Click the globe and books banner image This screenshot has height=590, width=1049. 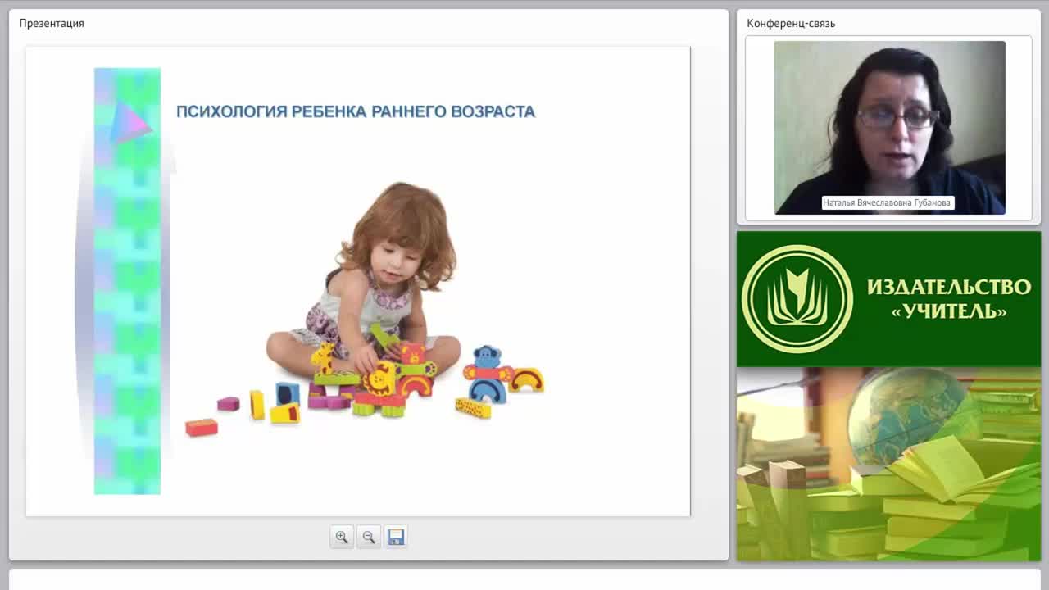pos(888,464)
